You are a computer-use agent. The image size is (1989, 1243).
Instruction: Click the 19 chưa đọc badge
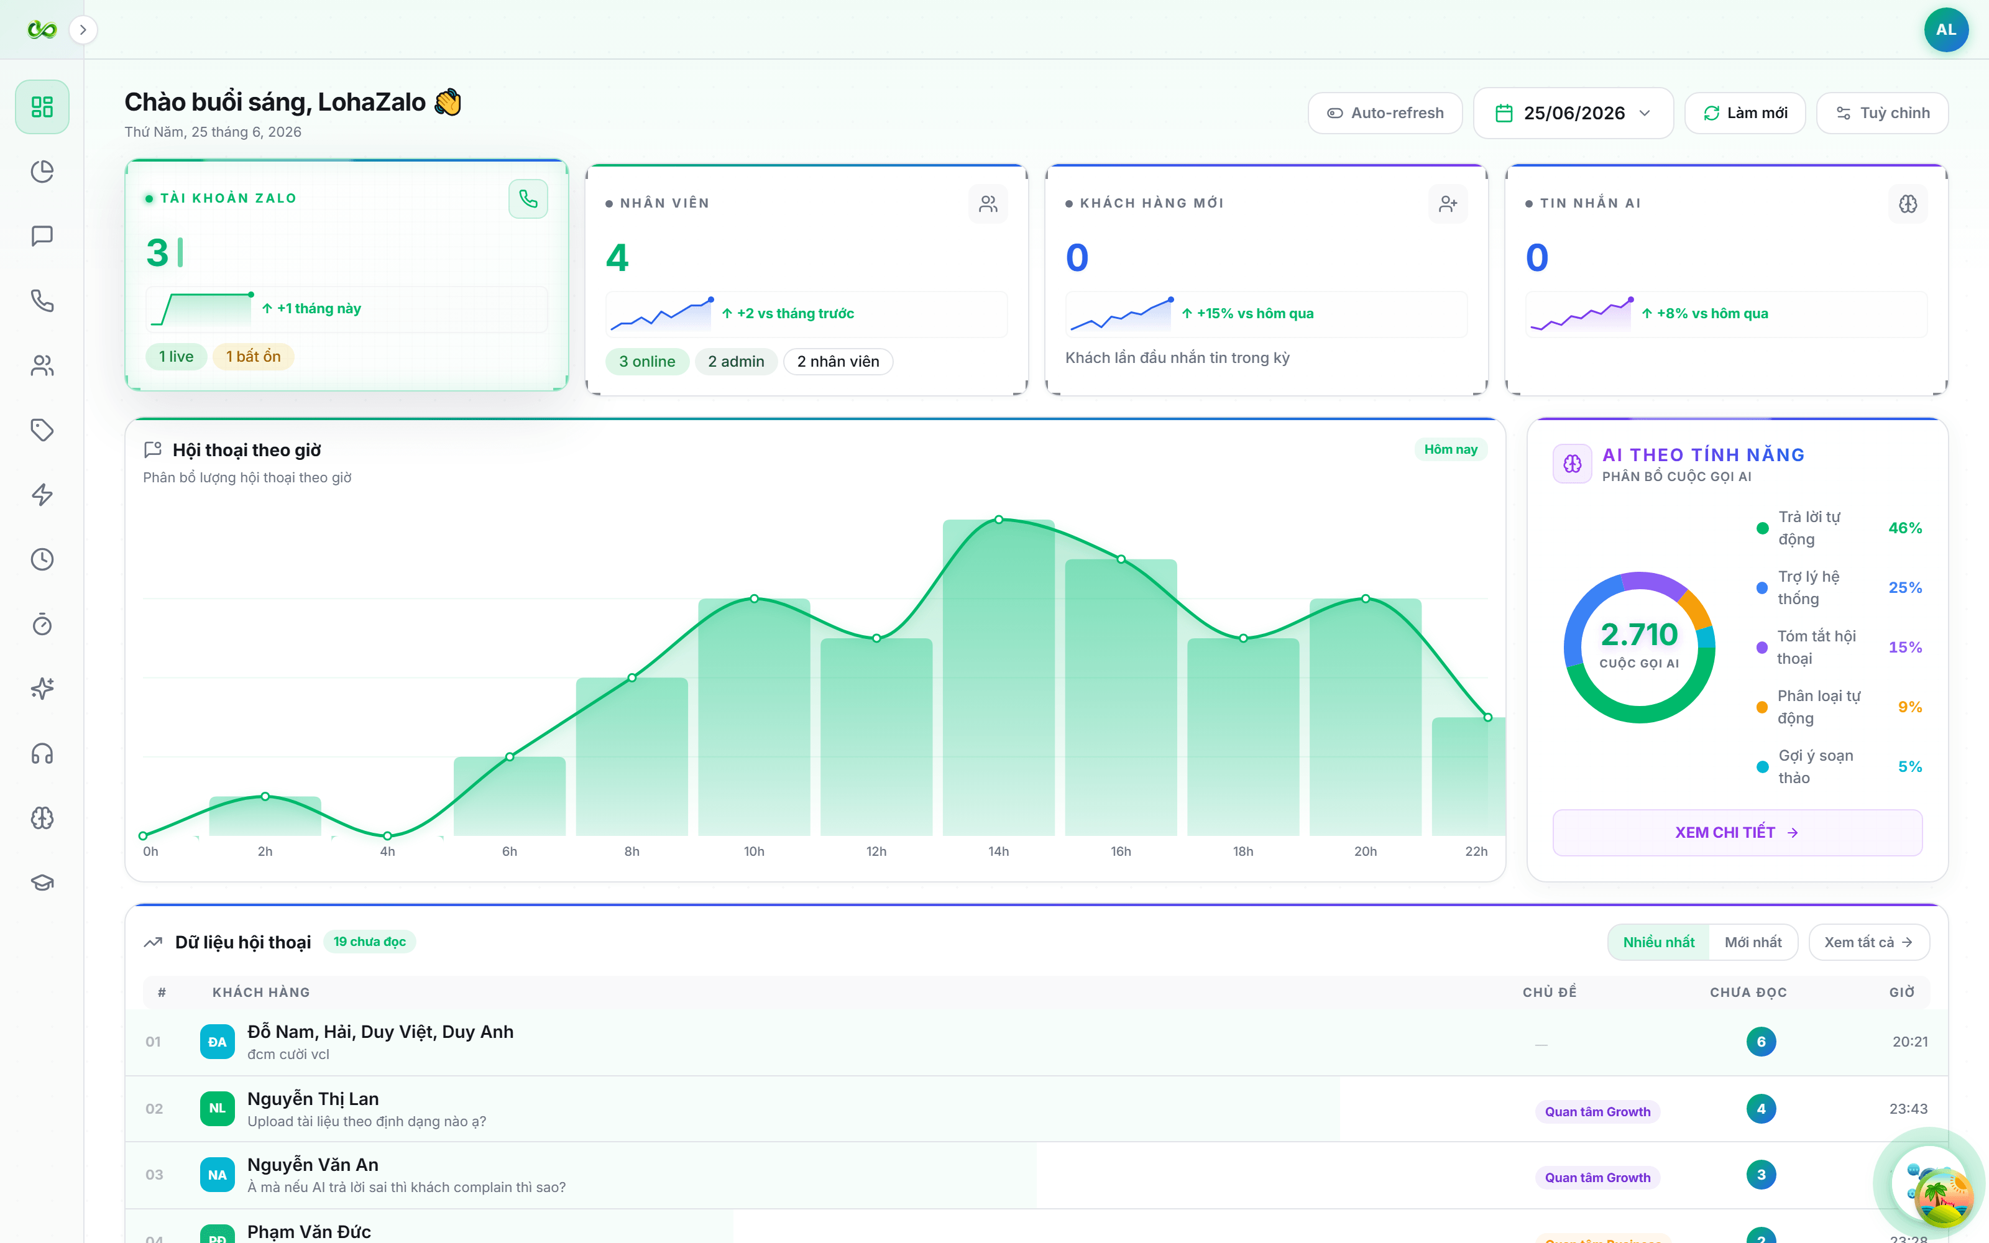pos(370,942)
